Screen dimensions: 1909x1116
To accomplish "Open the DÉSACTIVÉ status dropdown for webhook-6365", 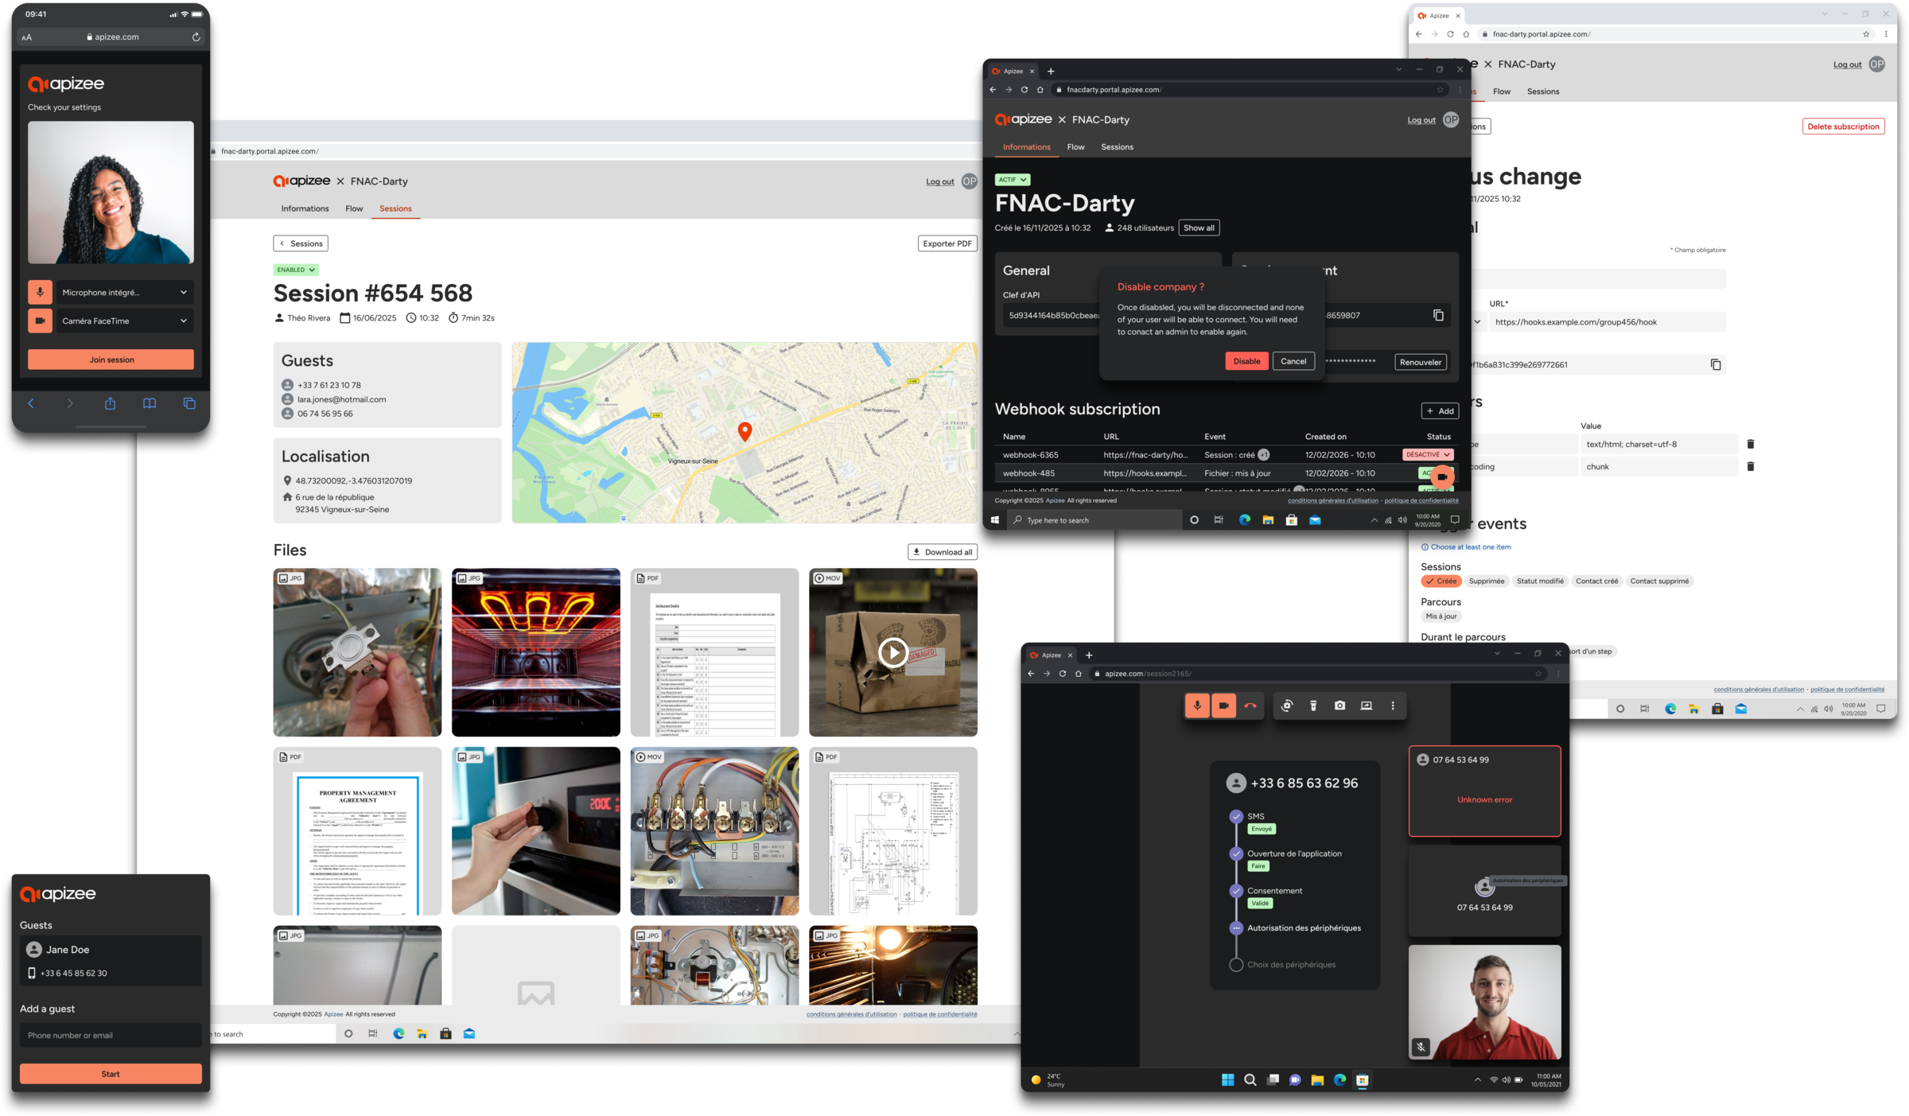I will pos(1428,454).
